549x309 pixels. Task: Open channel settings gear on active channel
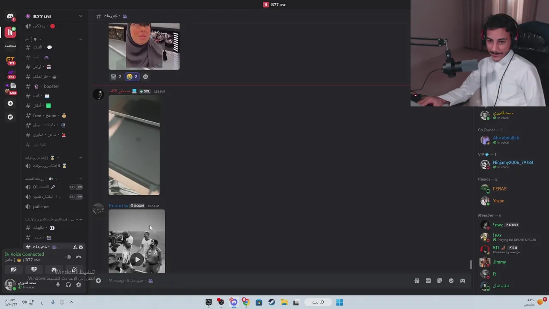point(81,247)
